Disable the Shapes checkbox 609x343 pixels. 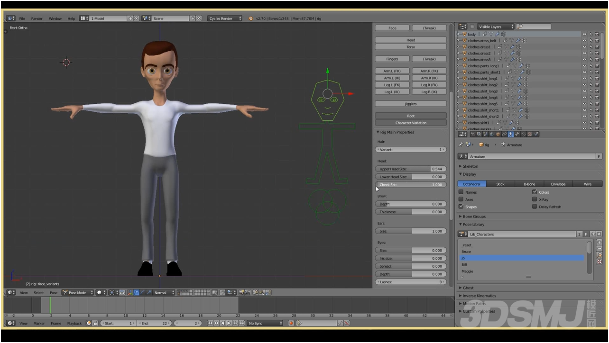pyautogui.click(x=461, y=207)
